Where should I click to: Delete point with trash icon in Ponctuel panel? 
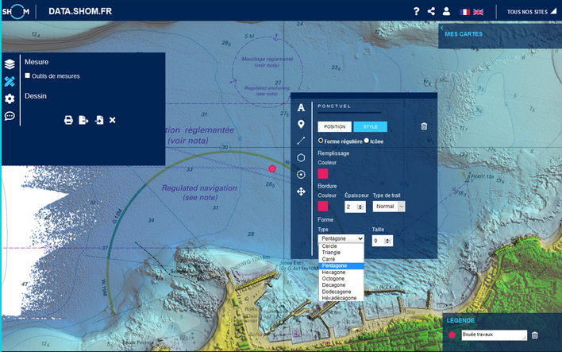click(424, 126)
